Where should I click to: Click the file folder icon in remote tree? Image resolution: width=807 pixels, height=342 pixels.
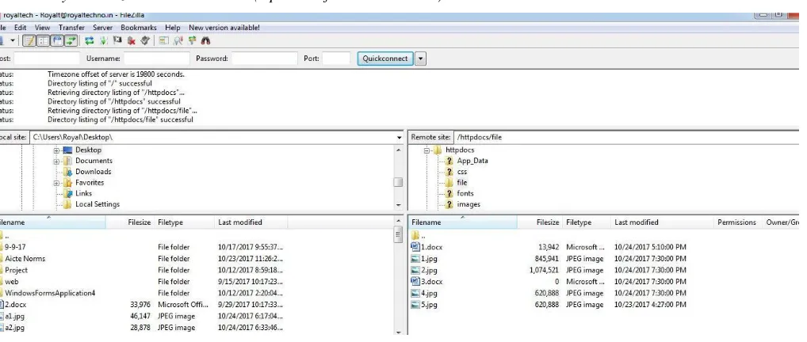tap(449, 183)
